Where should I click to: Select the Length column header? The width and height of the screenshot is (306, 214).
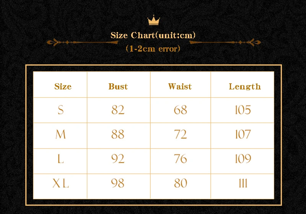[244, 86]
